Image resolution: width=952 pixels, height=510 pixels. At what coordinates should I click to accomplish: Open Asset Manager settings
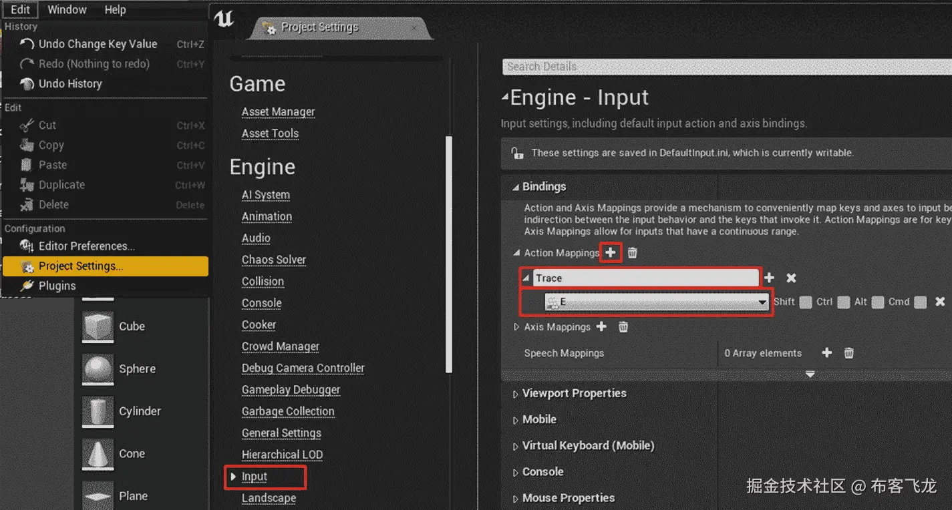click(278, 111)
